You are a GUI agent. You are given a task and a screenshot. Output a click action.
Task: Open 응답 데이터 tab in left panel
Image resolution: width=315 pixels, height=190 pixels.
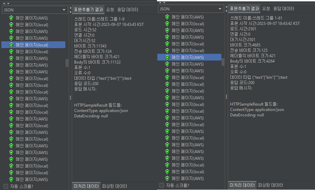[128, 9]
